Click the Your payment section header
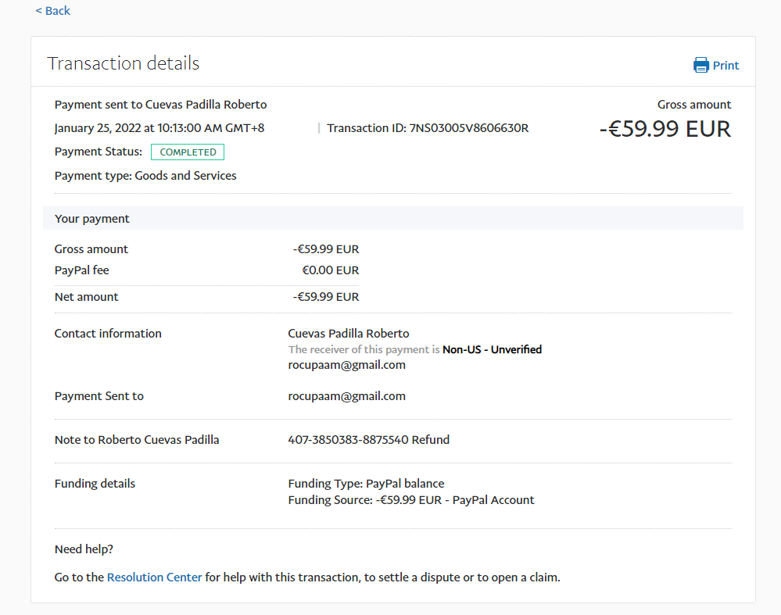 click(92, 219)
